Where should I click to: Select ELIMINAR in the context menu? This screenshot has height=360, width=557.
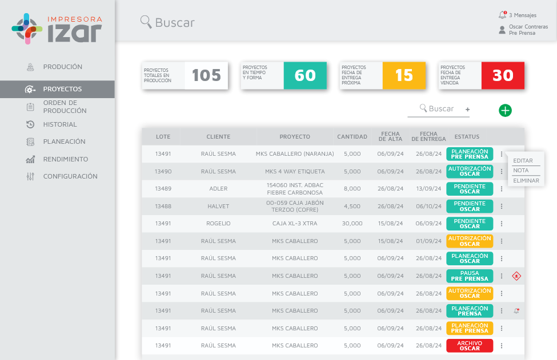pyautogui.click(x=526, y=180)
